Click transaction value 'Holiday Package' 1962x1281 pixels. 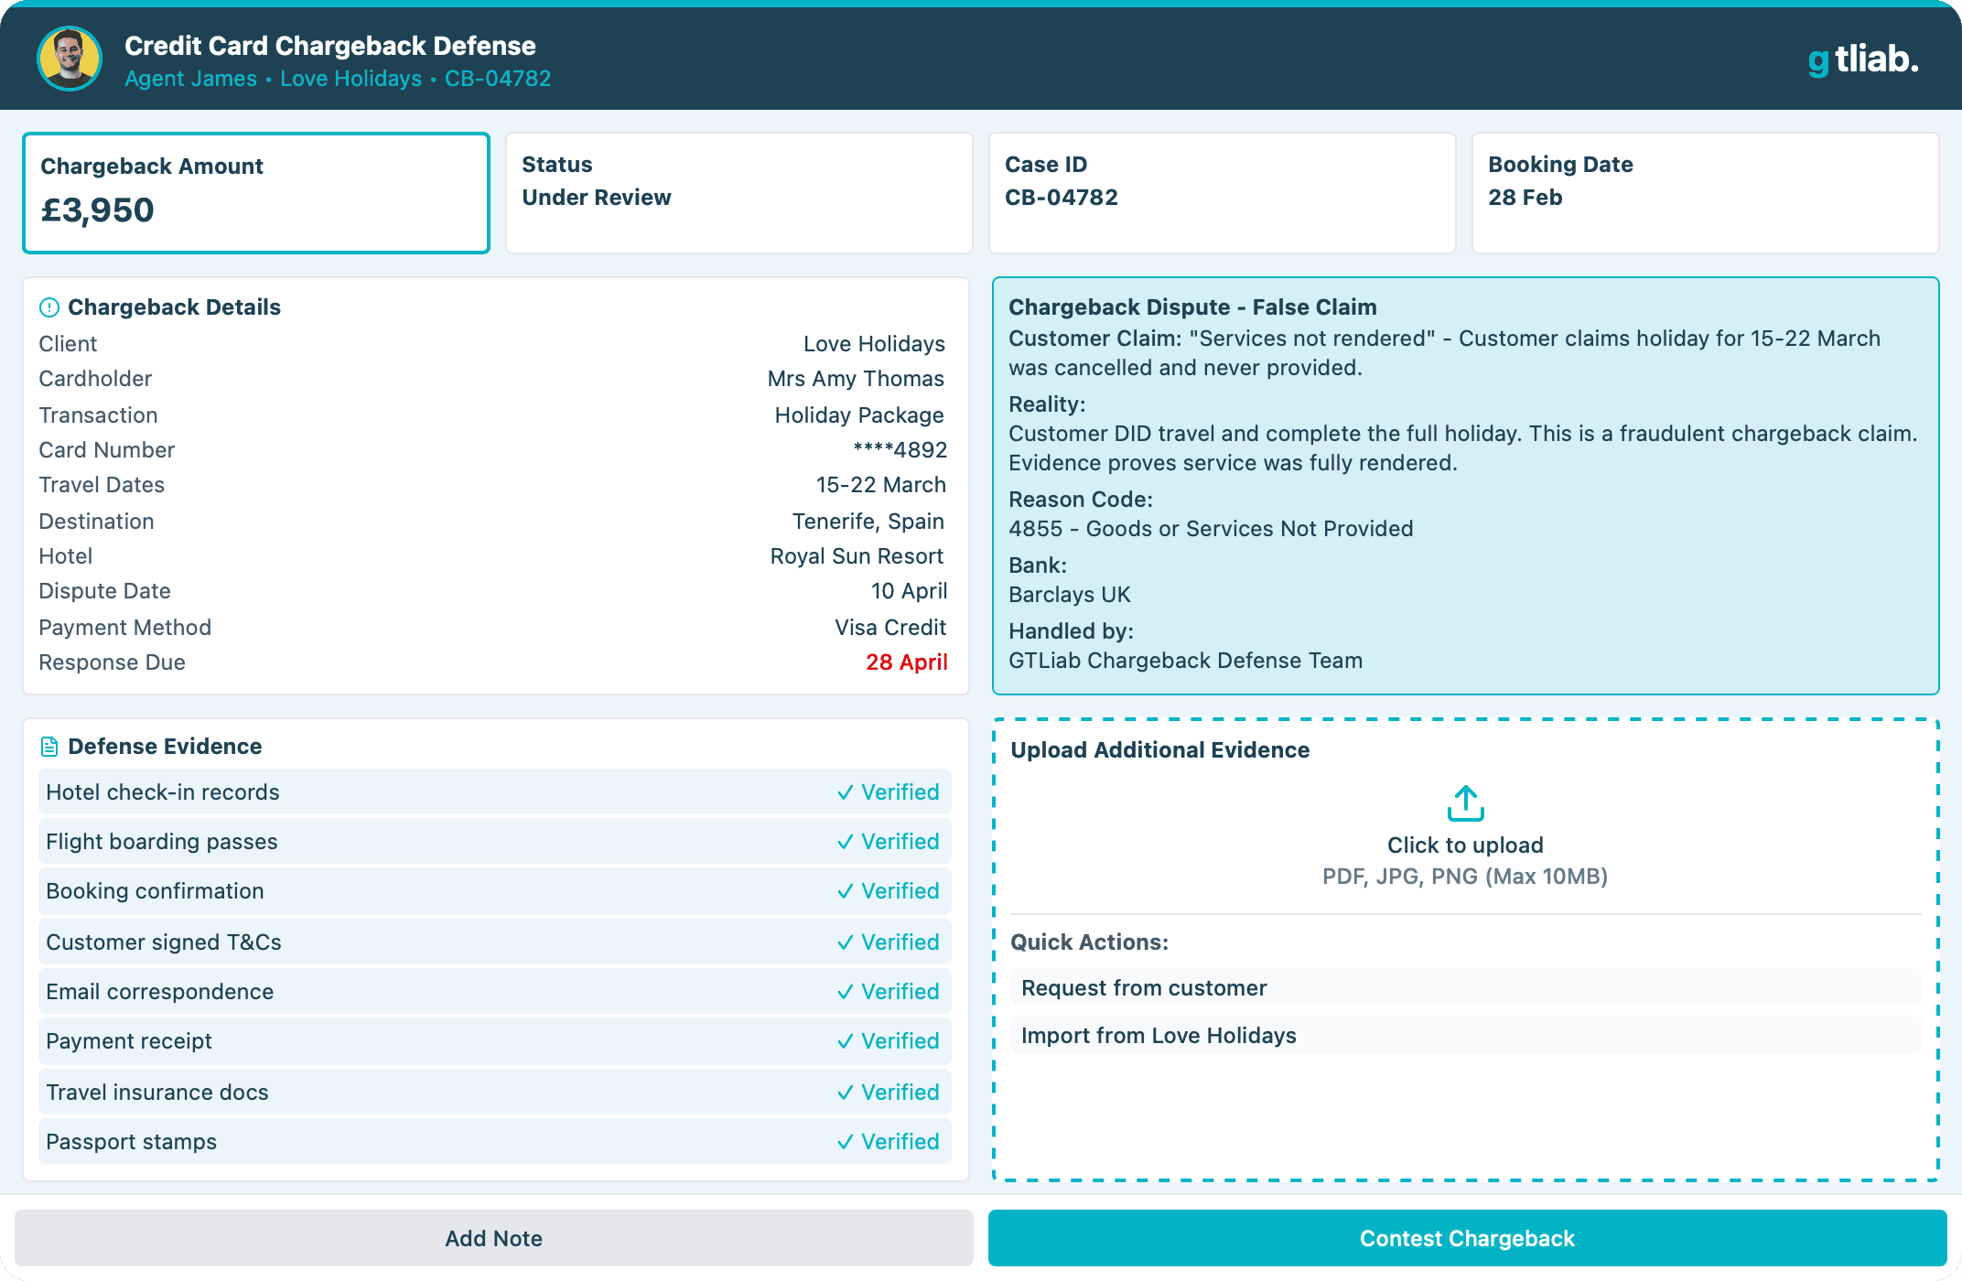[859, 415]
